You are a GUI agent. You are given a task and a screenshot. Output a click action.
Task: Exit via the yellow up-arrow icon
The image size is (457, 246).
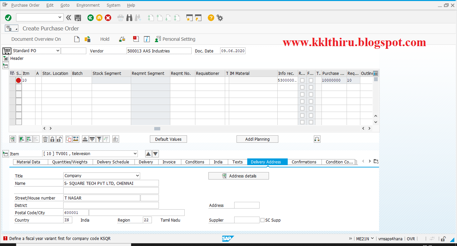click(x=99, y=18)
